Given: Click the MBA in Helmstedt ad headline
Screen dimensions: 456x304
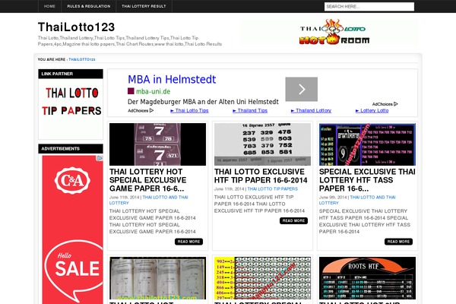Looking at the screenshot, I should point(172,79).
